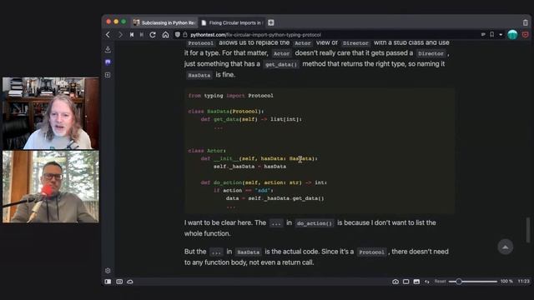Reset the page zoom level
534x300 pixels.
click(x=440, y=282)
